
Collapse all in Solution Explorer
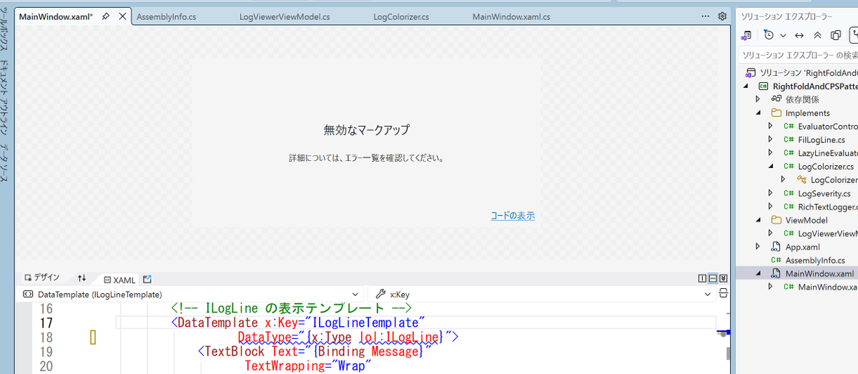[818, 35]
